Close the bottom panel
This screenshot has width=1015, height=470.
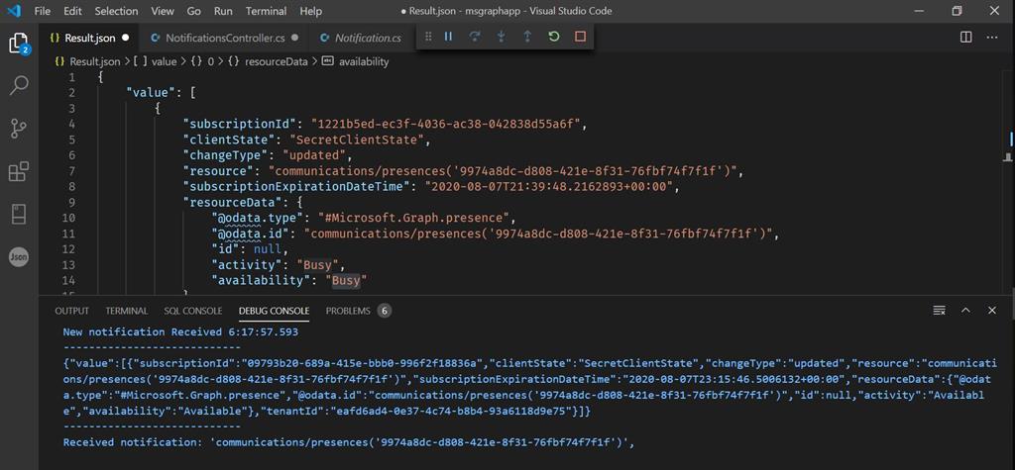point(991,311)
